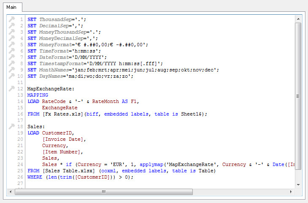Click the arrow marker beside line 3
The width and height of the screenshot is (308, 203).
point(11,32)
